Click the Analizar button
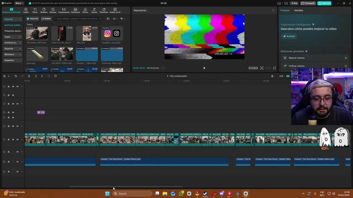Screen dimensions: 353x198 [x=289, y=36]
